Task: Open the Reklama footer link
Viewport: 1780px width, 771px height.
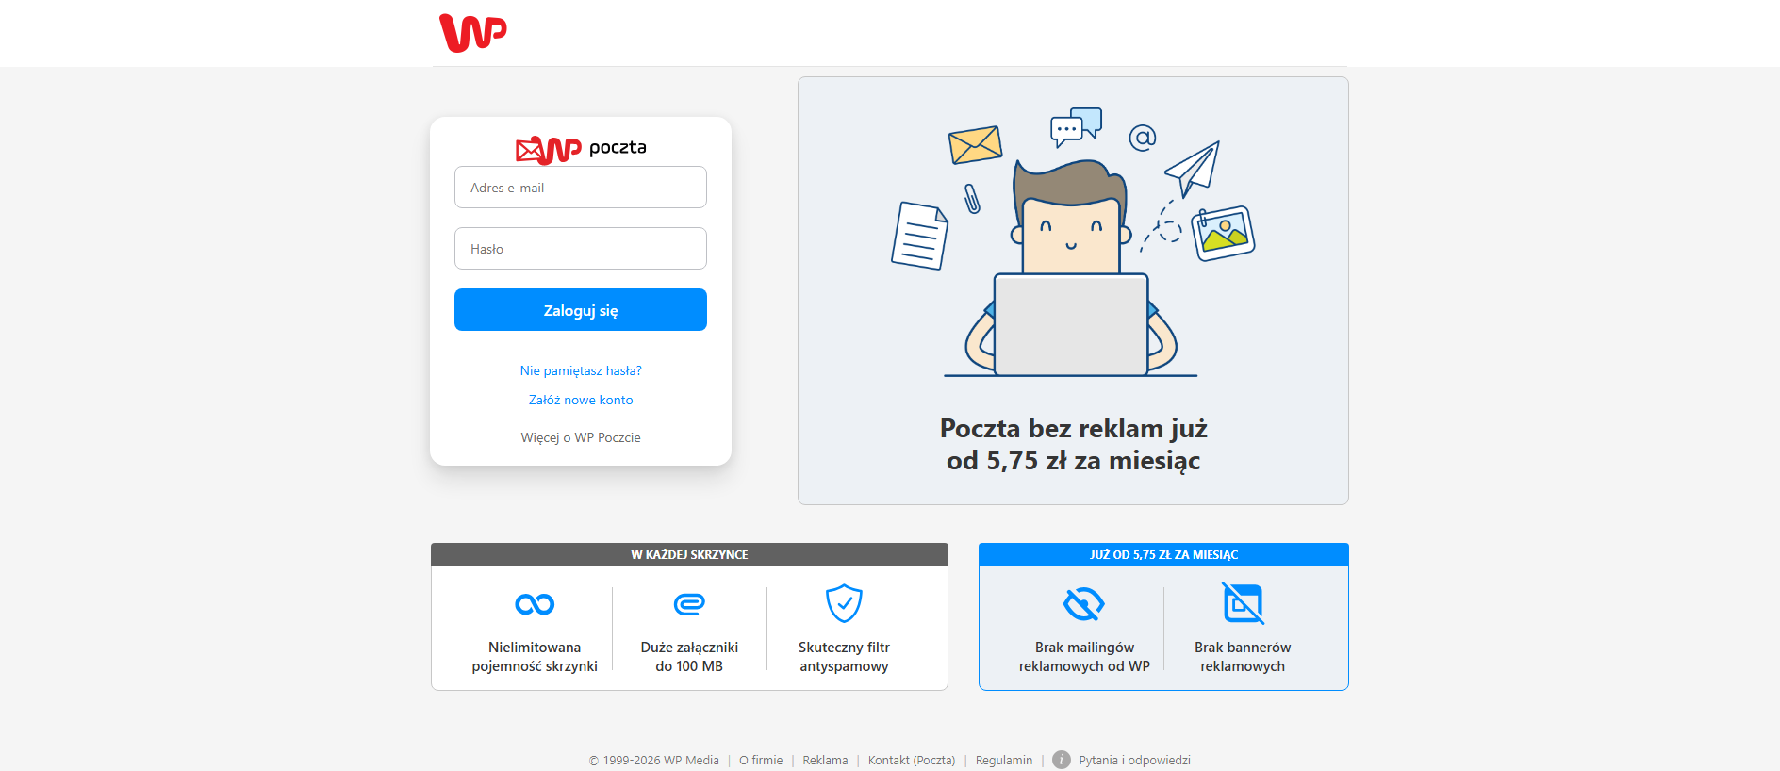Action: pyautogui.click(x=825, y=760)
